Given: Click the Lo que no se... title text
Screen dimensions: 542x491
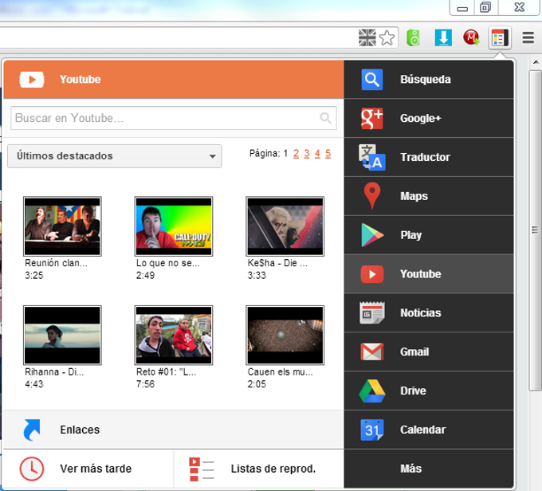Looking at the screenshot, I should [x=167, y=263].
